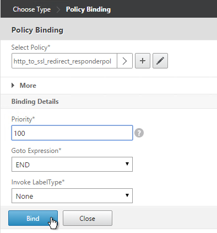Image resolution: width=217 pixels, height=233 pixels.
Task: Click the Goto Expression field label
Action: point(36,151)
